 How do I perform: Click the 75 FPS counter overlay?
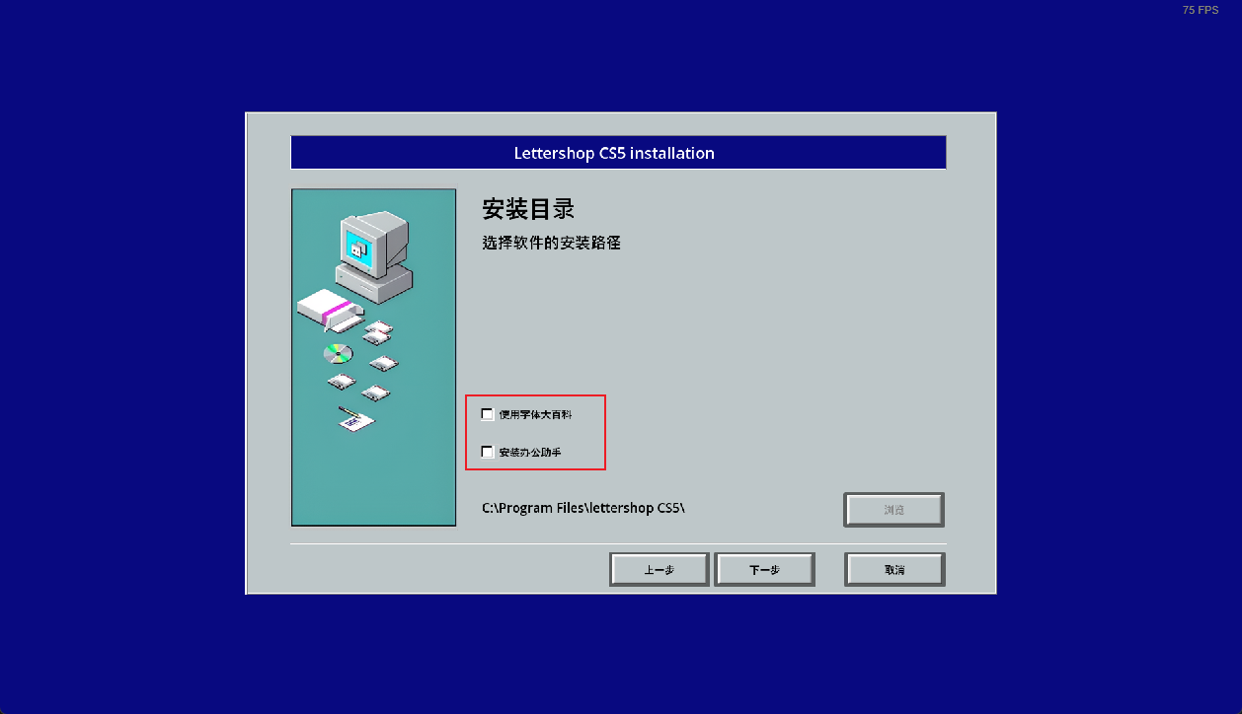pyautogui.click(x=1201, y=10)
